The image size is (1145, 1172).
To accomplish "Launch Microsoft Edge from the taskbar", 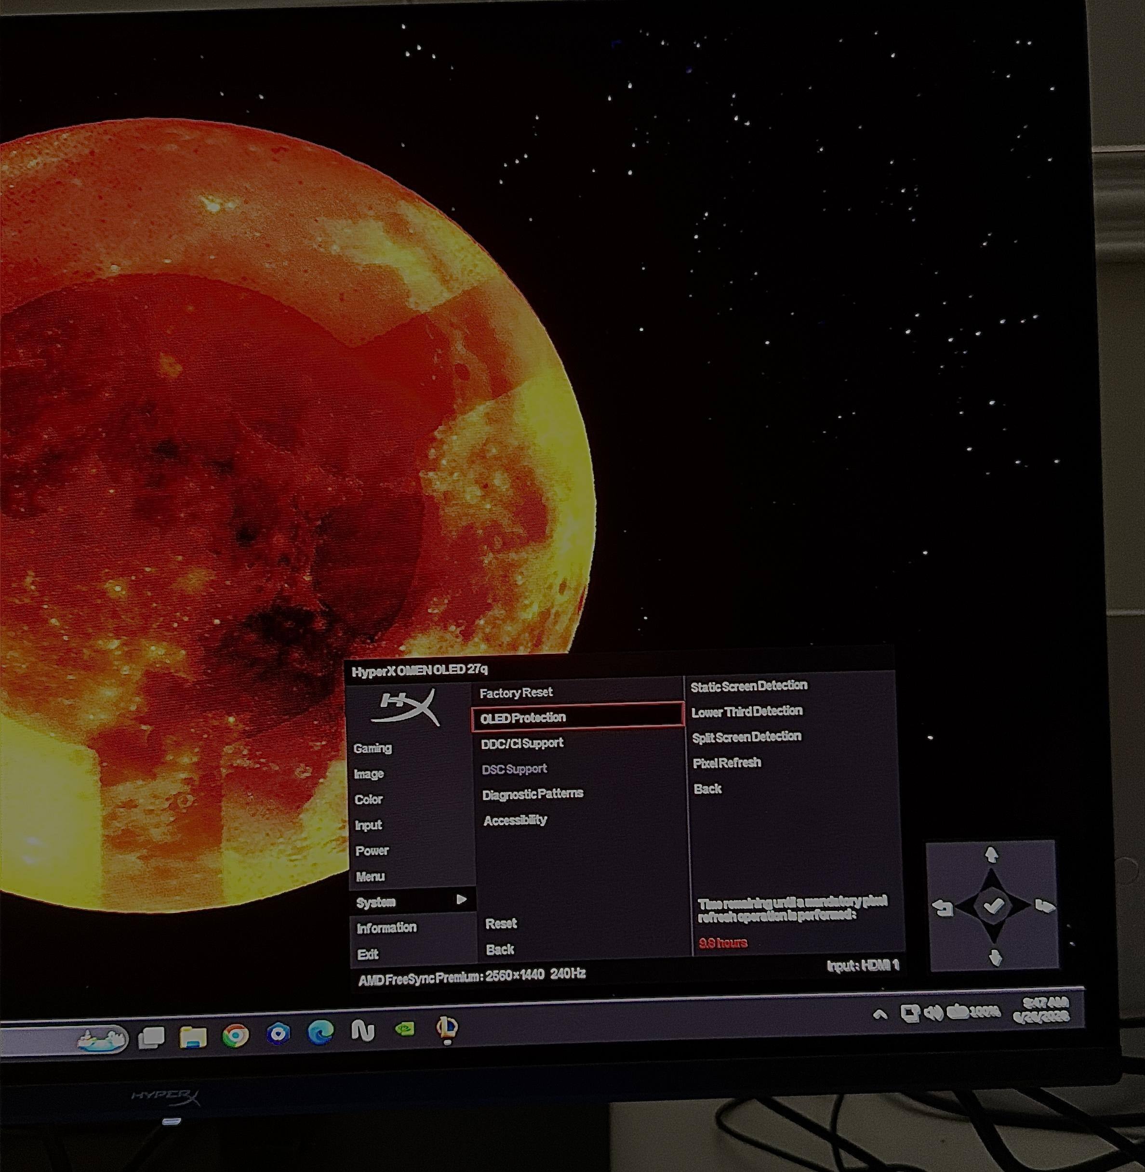I will tap(320, 1033).
